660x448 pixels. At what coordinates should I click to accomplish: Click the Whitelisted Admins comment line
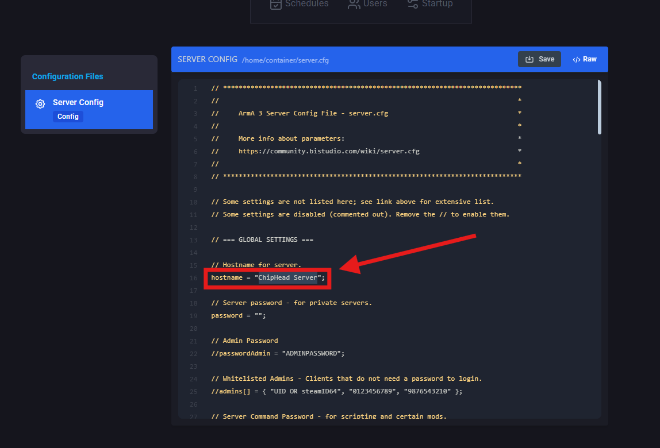click(347, 379)
